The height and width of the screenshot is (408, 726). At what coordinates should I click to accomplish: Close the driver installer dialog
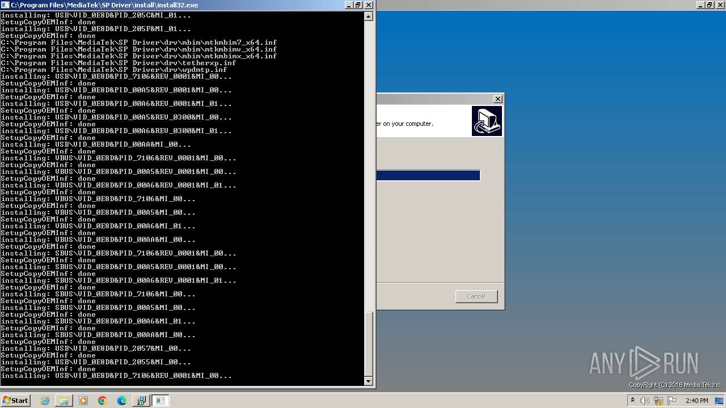[x=498, y=99]
